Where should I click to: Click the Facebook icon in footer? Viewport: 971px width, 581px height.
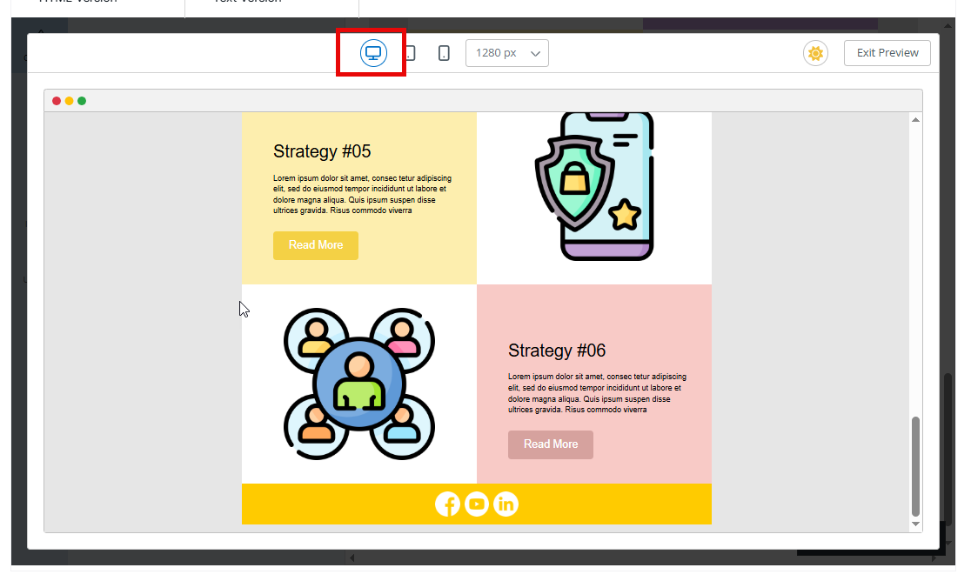pos(447,504)
